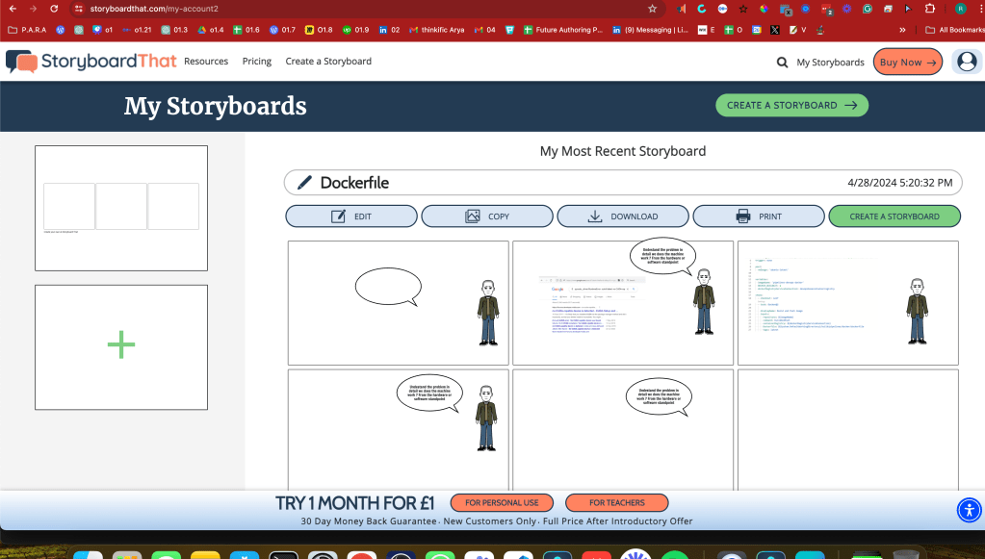985x559 pixels.
Task: Open the thinkific Arya Gmail bookmark
Action: tap(436, 30)
